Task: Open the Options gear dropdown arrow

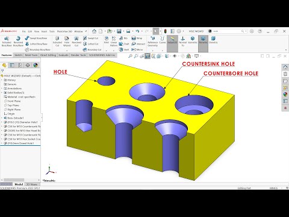Action: coord(183,31)
